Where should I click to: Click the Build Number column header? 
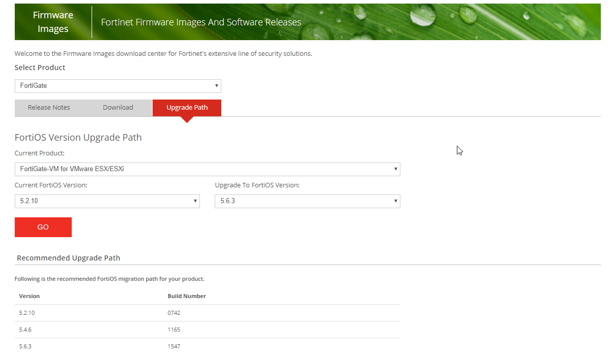187,296
